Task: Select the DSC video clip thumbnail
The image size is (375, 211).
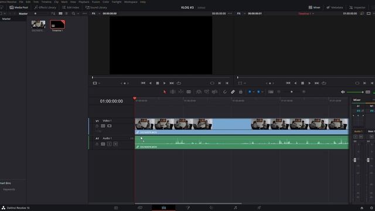Action: 38,25
